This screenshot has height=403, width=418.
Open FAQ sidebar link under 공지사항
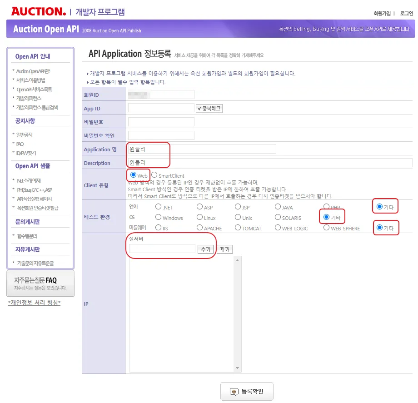20,144
